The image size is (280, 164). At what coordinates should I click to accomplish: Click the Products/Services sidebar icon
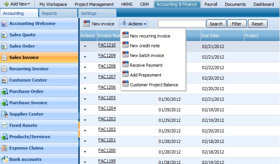tap(4, 137)
